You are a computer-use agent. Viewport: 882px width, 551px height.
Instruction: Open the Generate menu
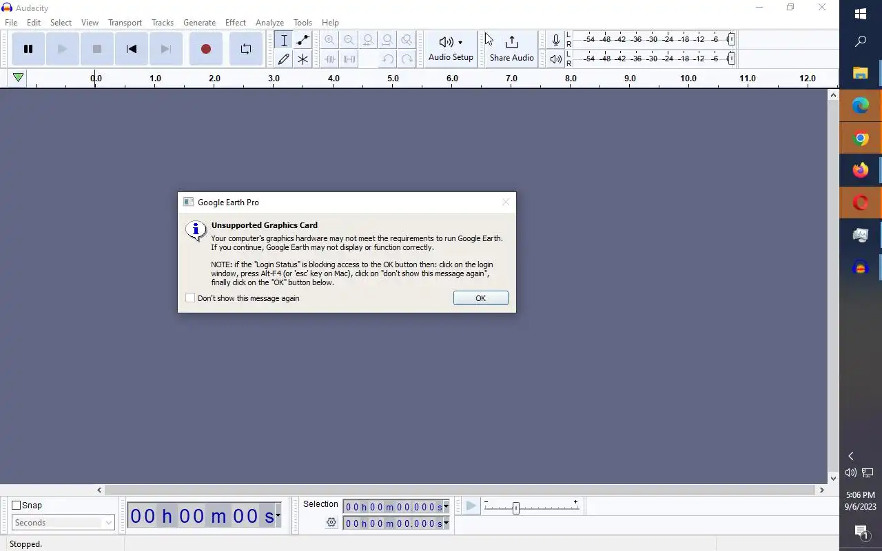coord(199,23)
